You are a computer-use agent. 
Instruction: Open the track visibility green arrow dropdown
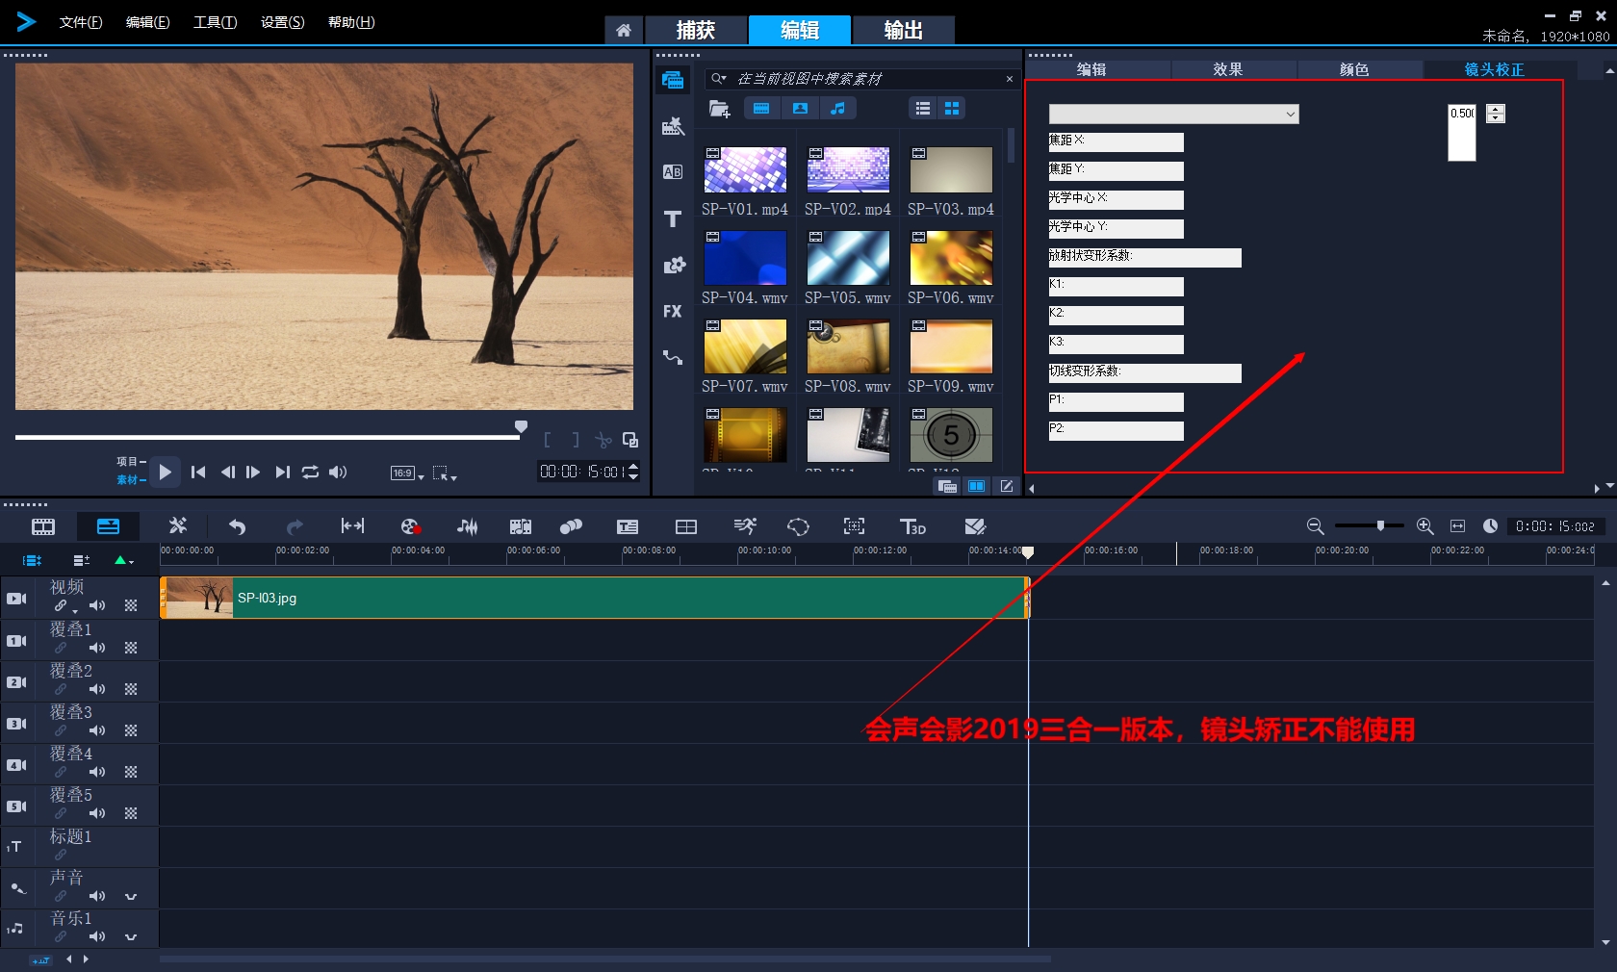[123, 560]
